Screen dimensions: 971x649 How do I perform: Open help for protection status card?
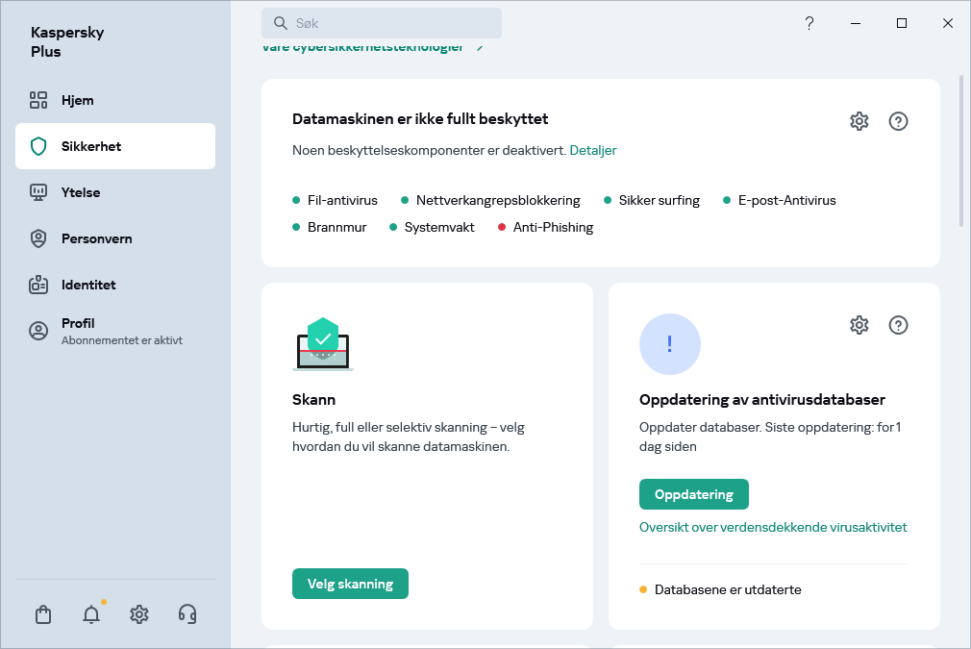tap(898, 121)
